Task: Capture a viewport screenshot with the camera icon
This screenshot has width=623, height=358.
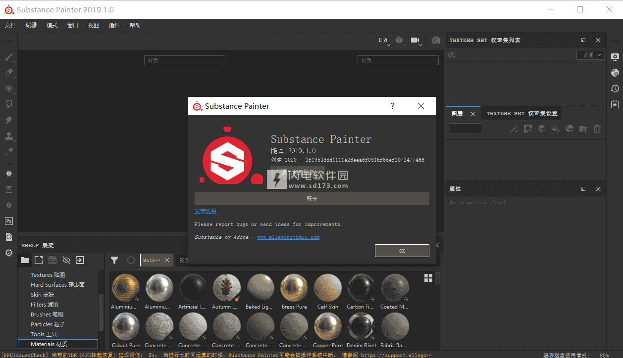Action: [436, 40]
